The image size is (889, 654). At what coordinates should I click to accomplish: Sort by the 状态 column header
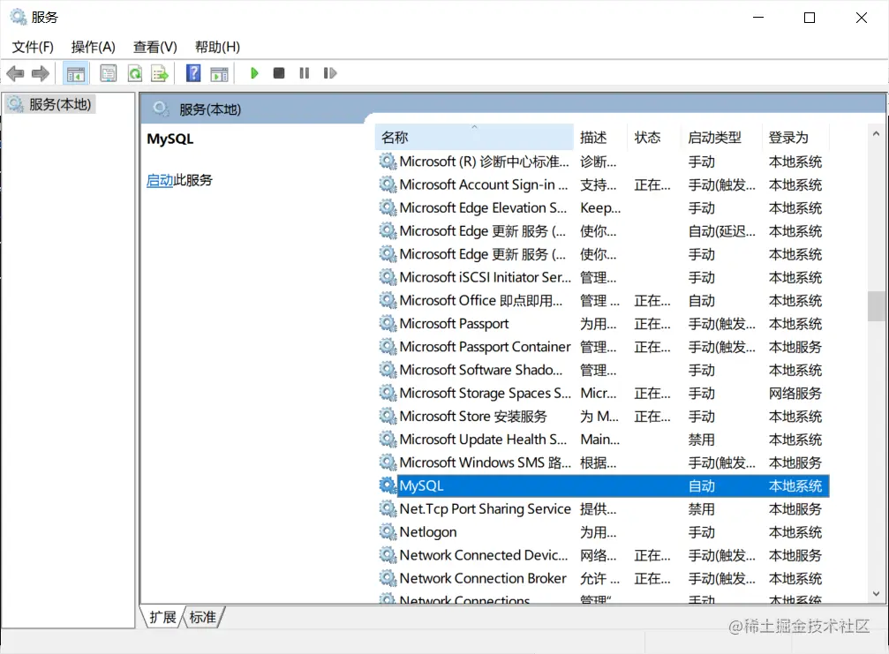(653, 137)
